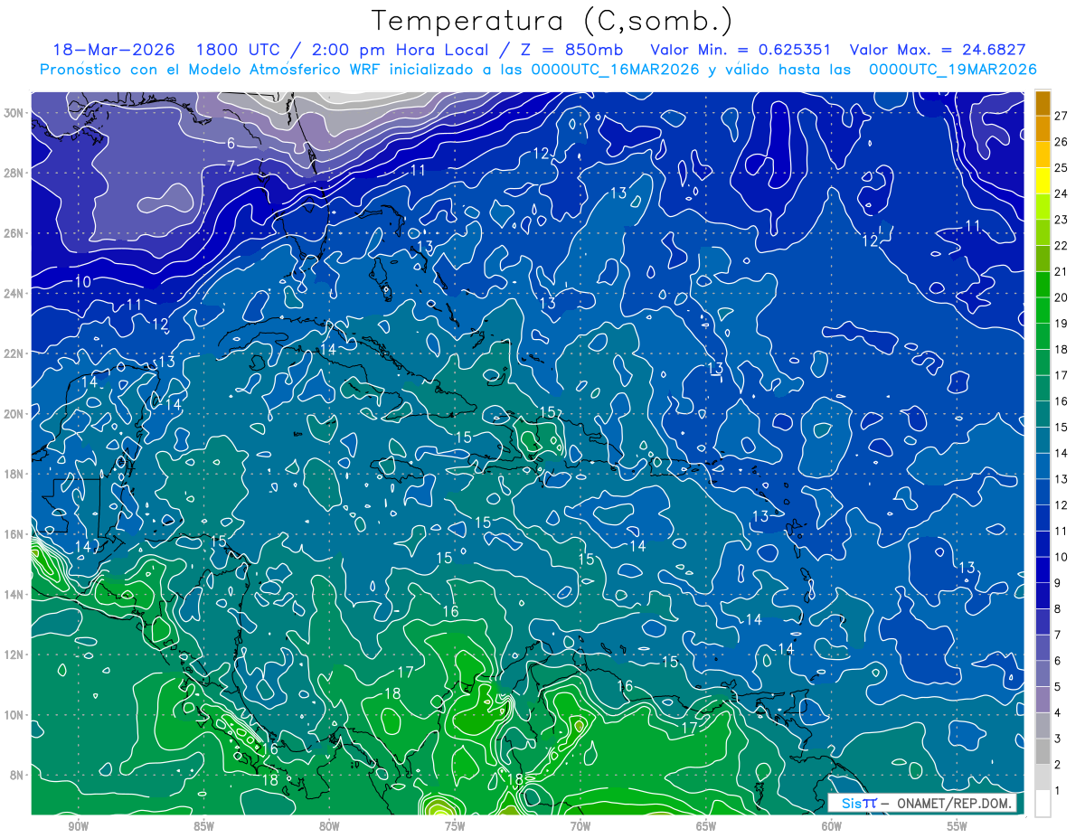Viewport: 1085px width, 838px height.
Task: Click latitude axis label "22N"
Action: 14,353
